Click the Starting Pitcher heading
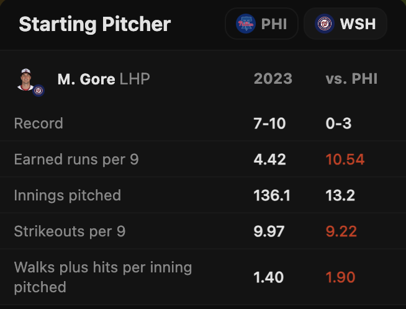 click(94, 24)
